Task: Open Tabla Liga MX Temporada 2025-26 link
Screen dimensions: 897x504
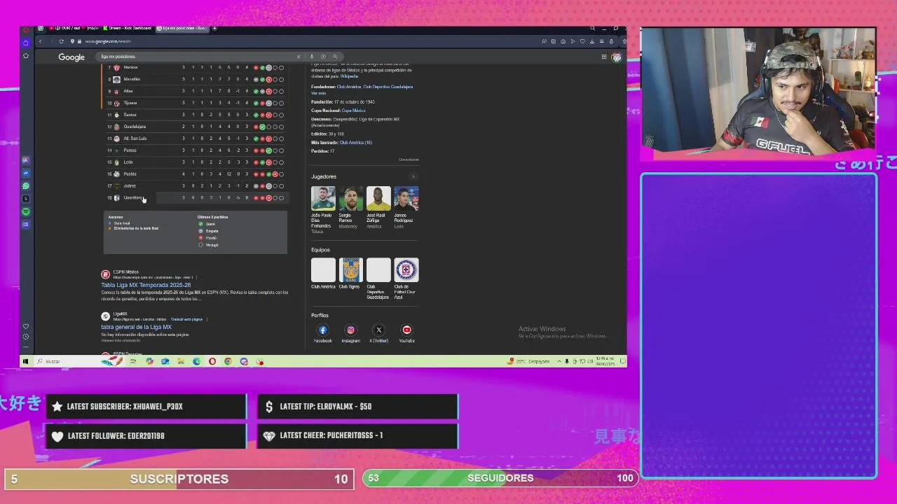Action: pyautogui.click(x=146, y=285)
